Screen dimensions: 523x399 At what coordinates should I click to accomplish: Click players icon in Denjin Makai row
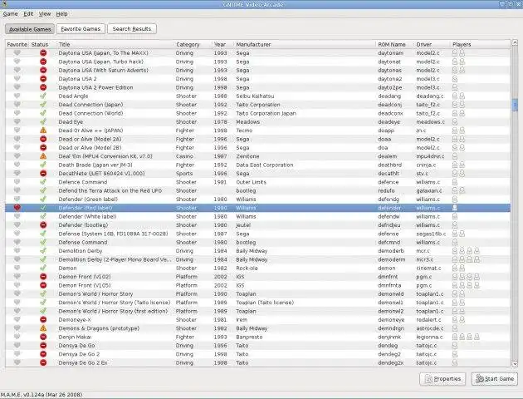(x=466, y=337)
